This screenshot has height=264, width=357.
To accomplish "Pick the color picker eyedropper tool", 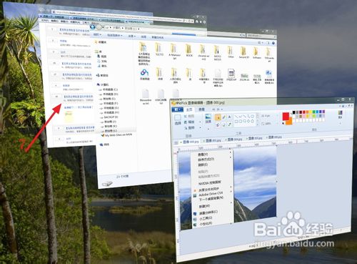I will (230, 124).
